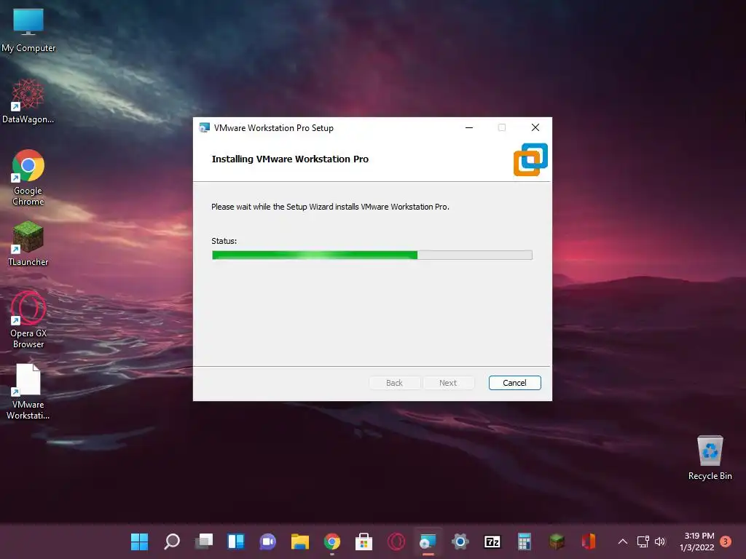Open Calculator from the taskbar
The image size is (746, 559).
coord(525,542)
